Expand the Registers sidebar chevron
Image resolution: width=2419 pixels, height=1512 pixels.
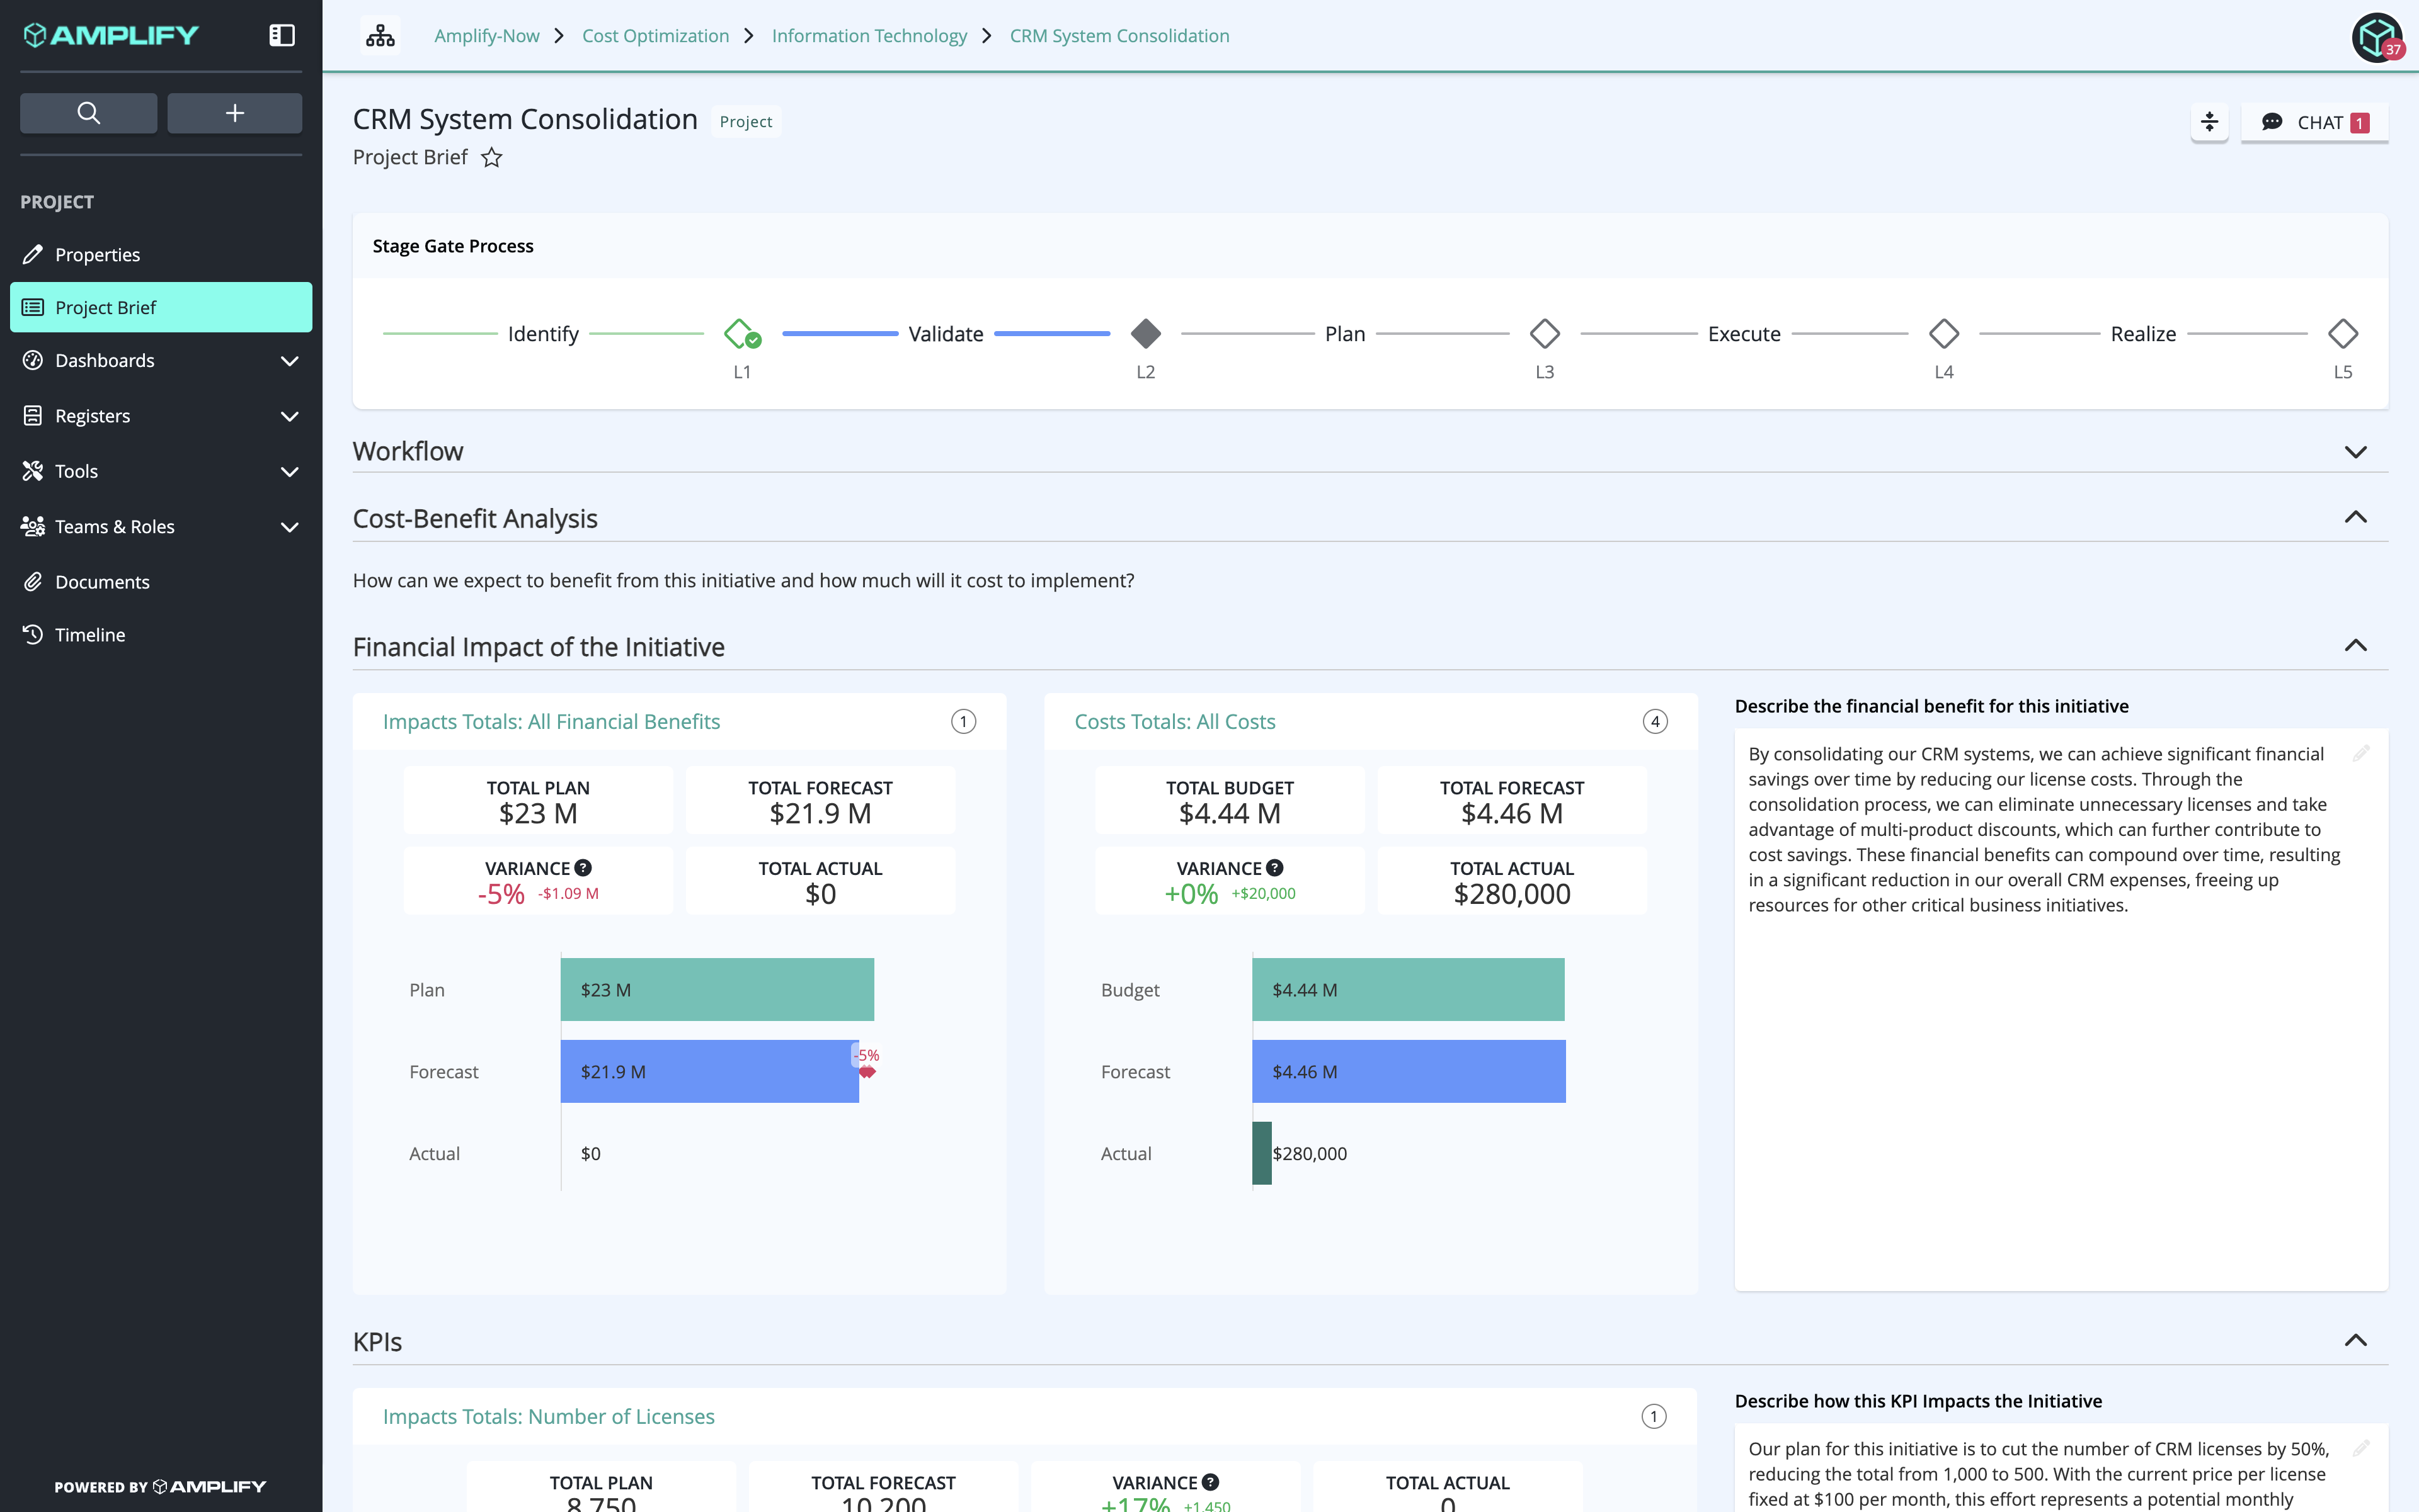(289, 416)
